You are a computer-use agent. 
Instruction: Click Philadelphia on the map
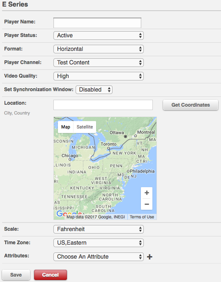[x=142, y=171]
